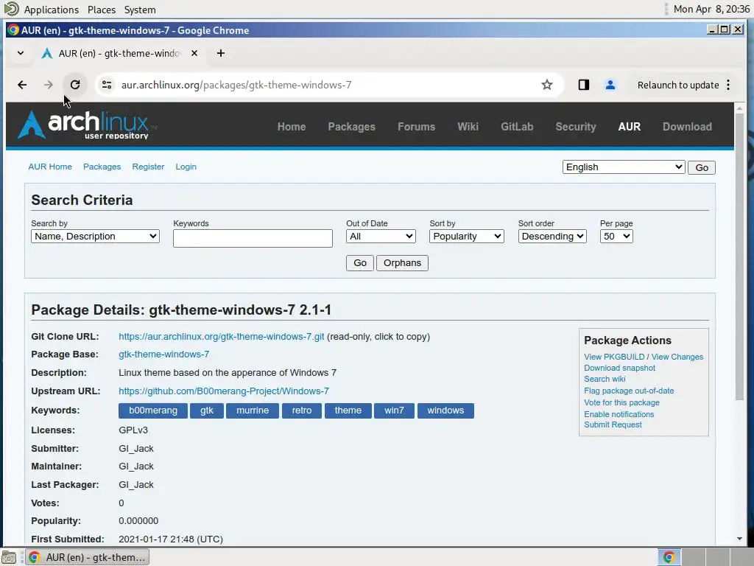Image resolution: width=754 pixels, height=566 pixels.
Task: Click the search Go button
Action: (359, 263)
